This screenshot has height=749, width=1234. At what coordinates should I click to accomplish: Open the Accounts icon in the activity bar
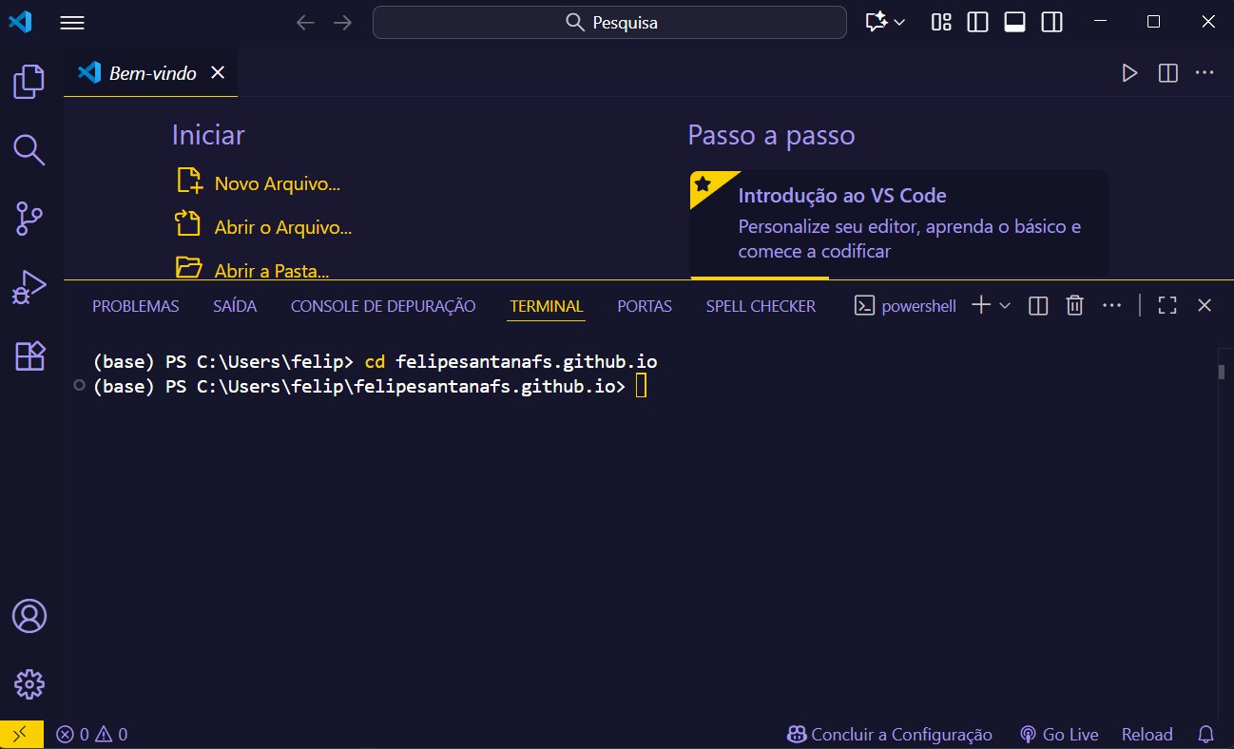[x=28, y=616]
